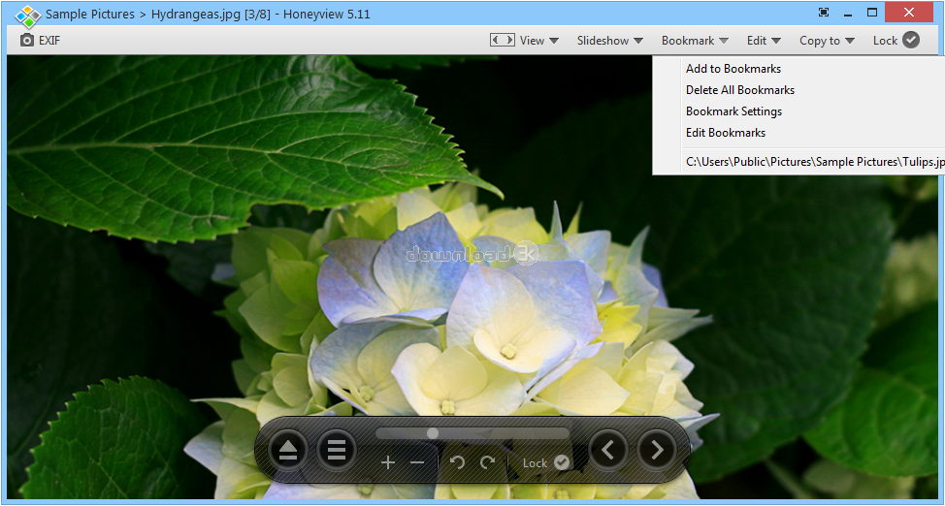The width and height of the screenshot is (945, 506).
Task: Select Add to Bookmarks
Action: tap(733, 69)
